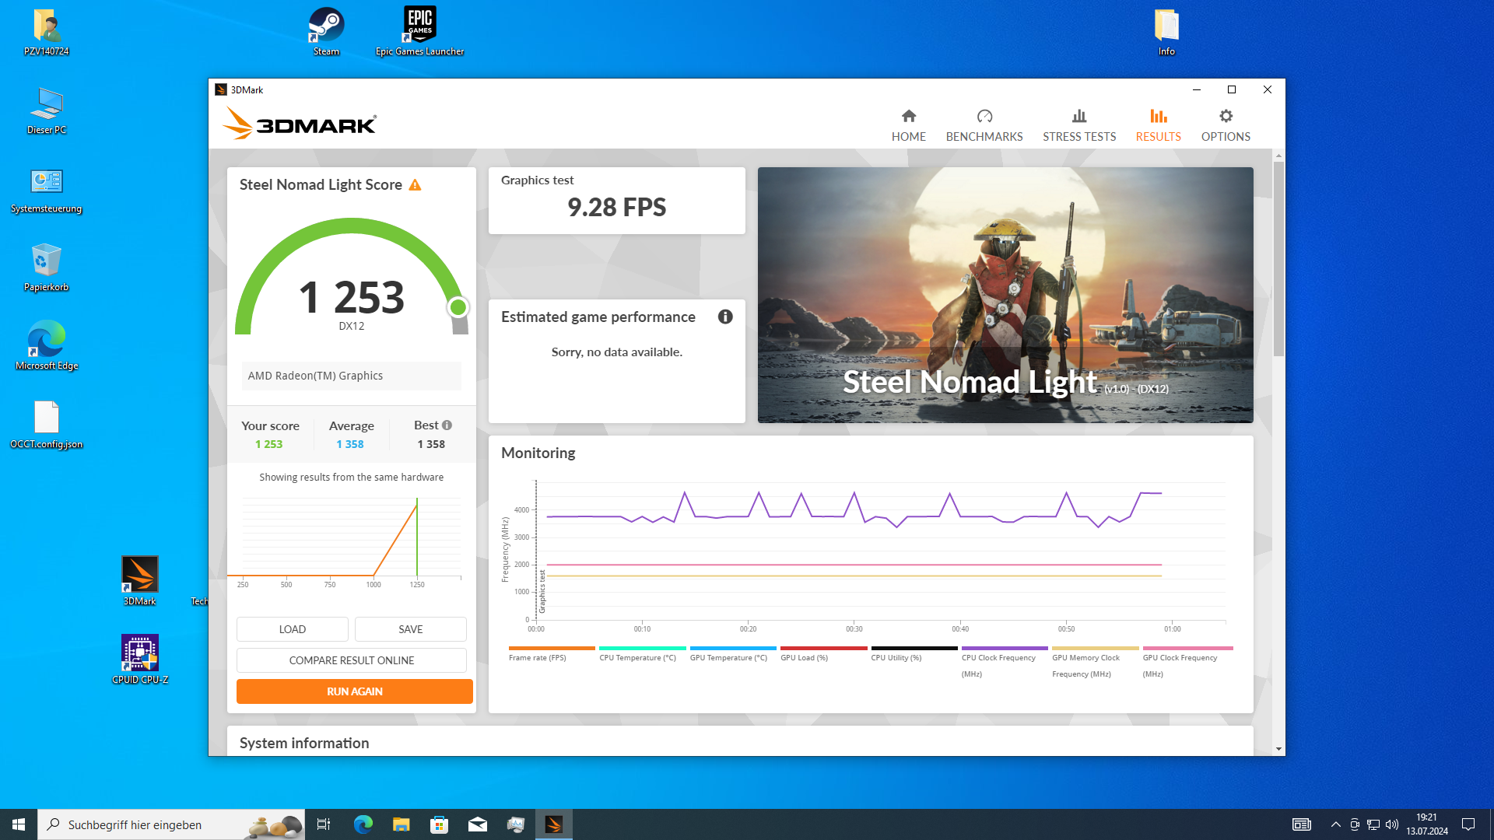Open the notification center
This screenshot has width=1494, height=840.
click(1468, 824)
